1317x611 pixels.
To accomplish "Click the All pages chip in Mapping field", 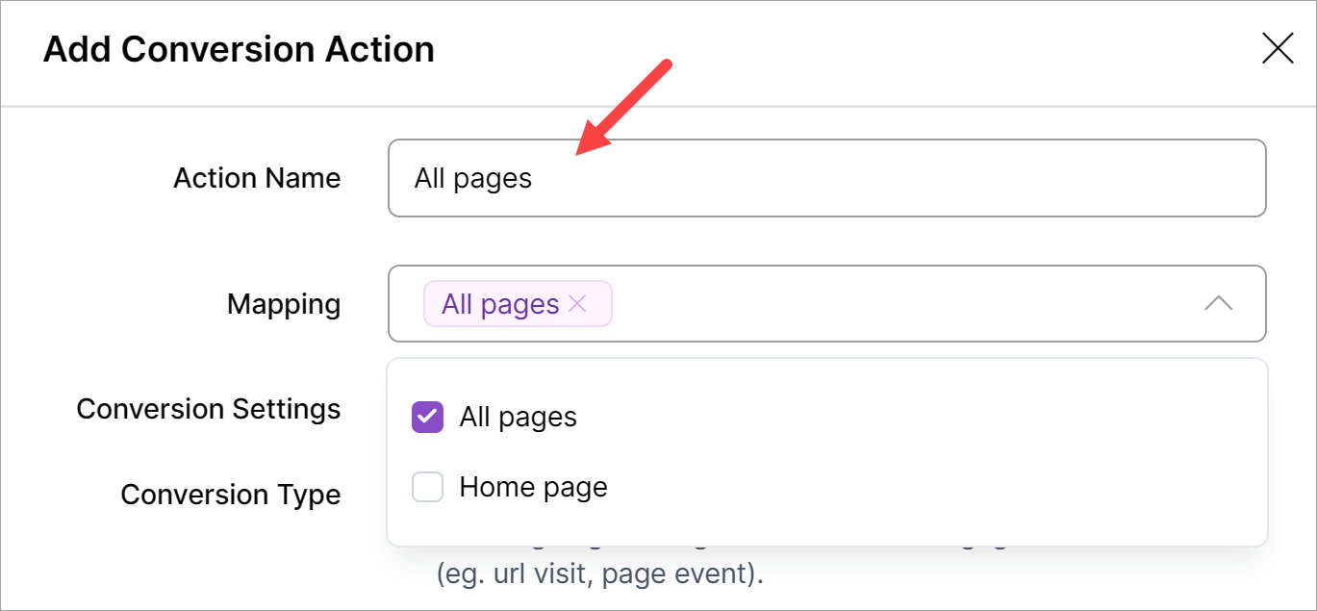I will (x=500, y=304).
